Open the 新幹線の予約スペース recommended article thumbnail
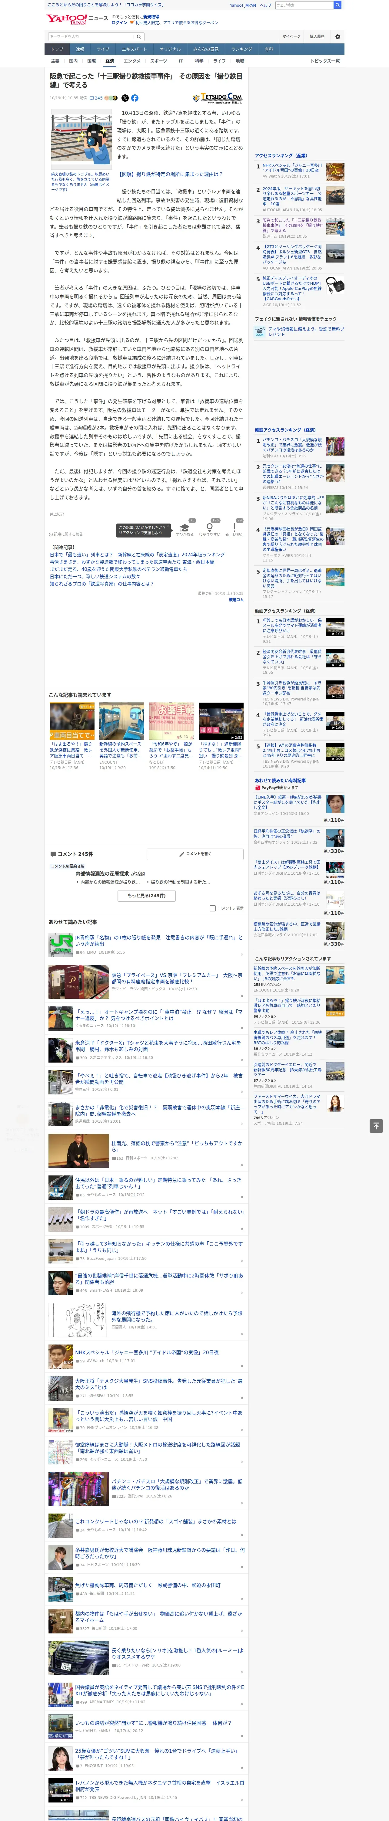Screen dimensions: 389x1821 (121, 722)
